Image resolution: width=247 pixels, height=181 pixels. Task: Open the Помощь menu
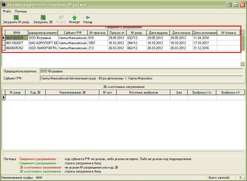21,11
